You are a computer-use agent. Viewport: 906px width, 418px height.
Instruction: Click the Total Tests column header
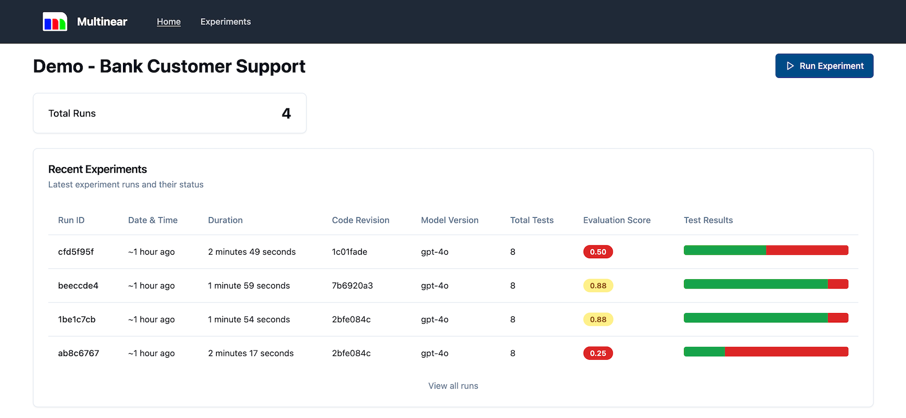click(x=532, y=220)
